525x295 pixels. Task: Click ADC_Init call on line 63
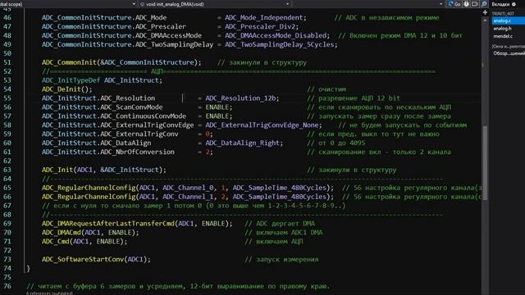point(57,170)
